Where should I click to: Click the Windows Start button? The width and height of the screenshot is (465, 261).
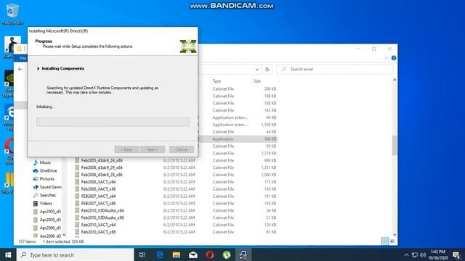8,254
